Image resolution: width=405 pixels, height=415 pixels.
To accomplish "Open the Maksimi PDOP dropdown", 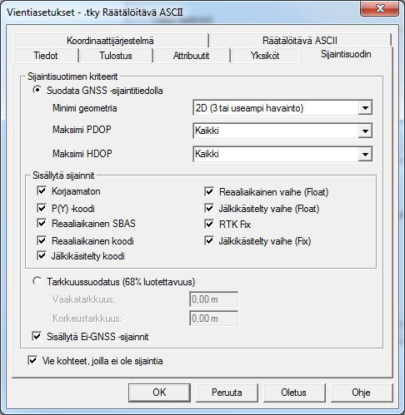I will click(282, 131).
